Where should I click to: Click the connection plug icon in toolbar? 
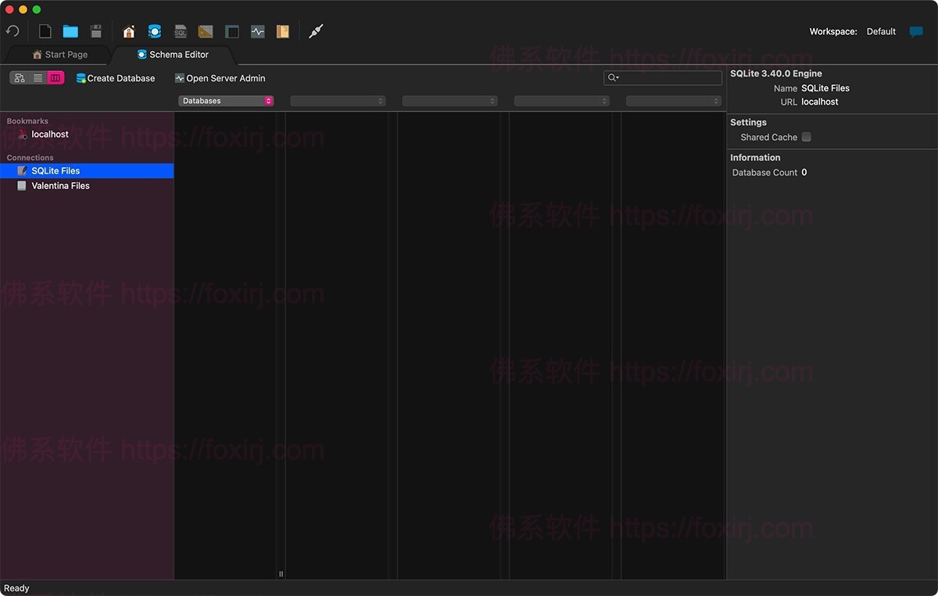pyautogui.click(x=316, y=31)
